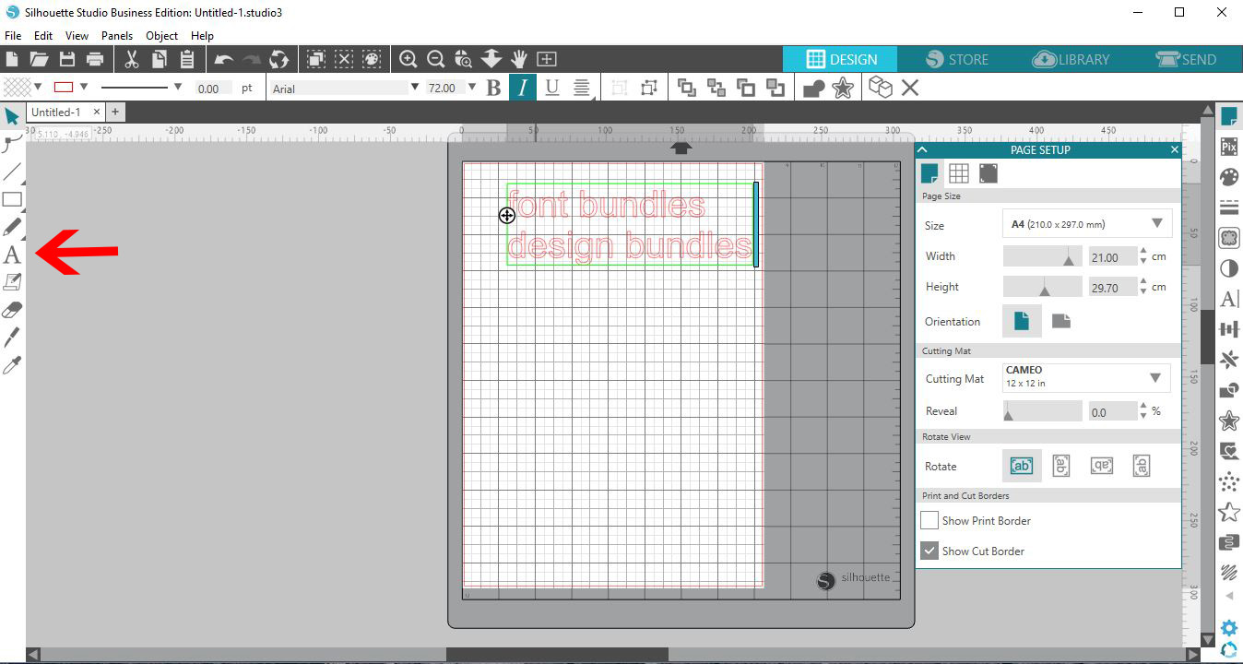Select the default upright rotate view
The height and width of the screenshot is (664, 1243).
(x=1022, y=466)
